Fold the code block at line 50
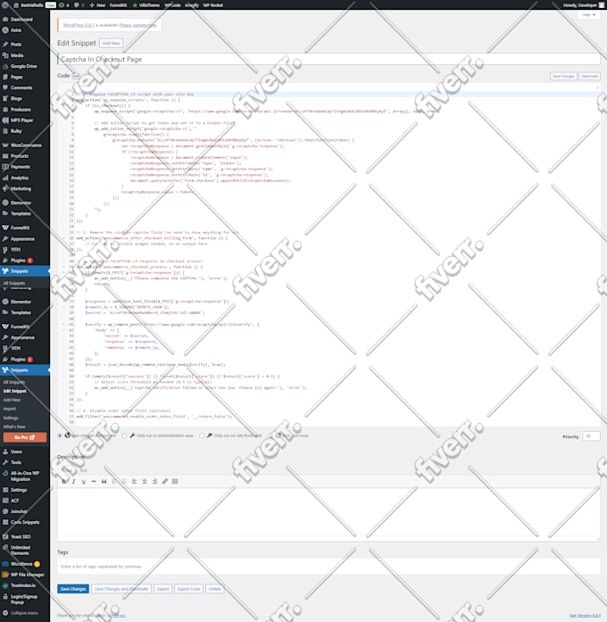 tap(64, 376)
